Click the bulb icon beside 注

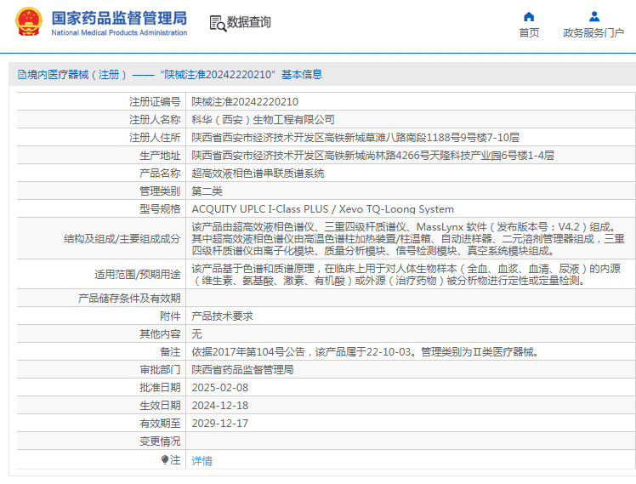click(x=165, y=459)
